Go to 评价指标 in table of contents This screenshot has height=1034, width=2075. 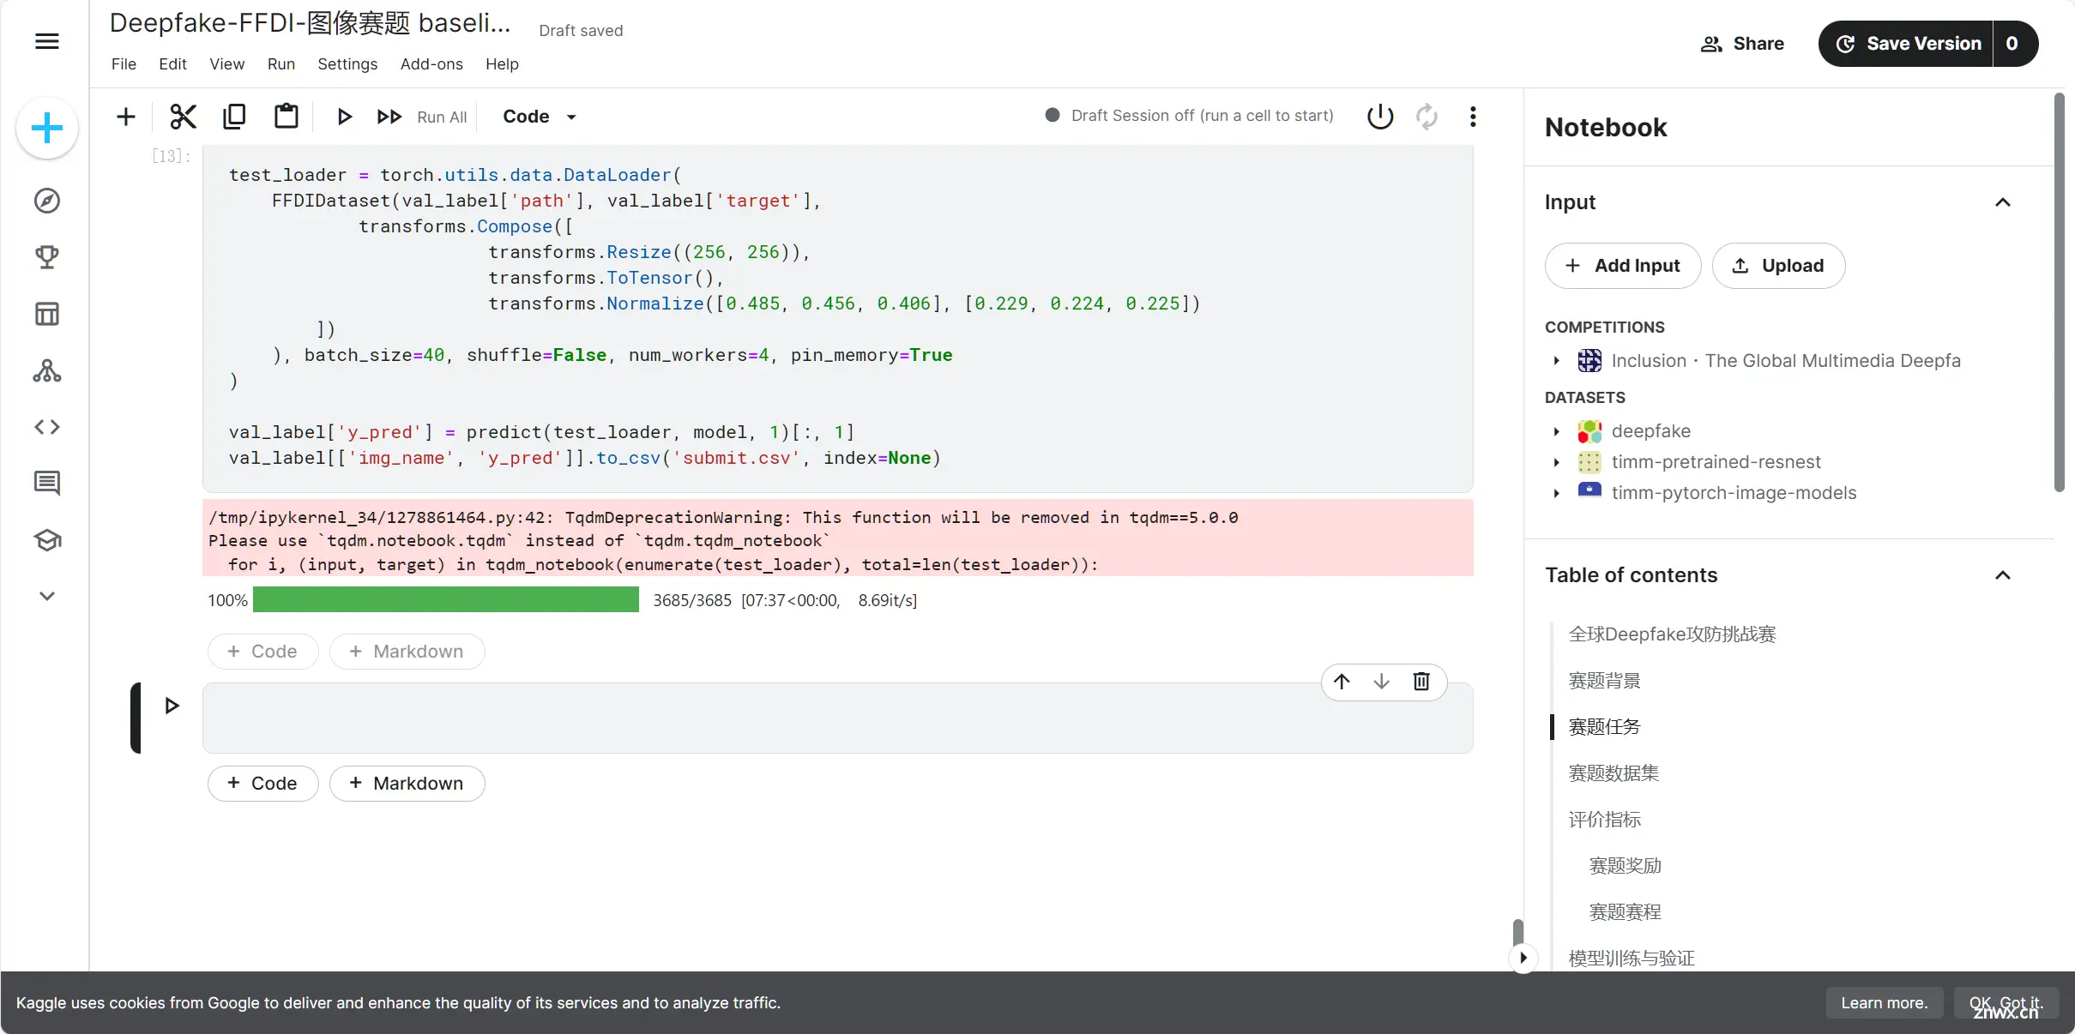[x=1604, y=820]
